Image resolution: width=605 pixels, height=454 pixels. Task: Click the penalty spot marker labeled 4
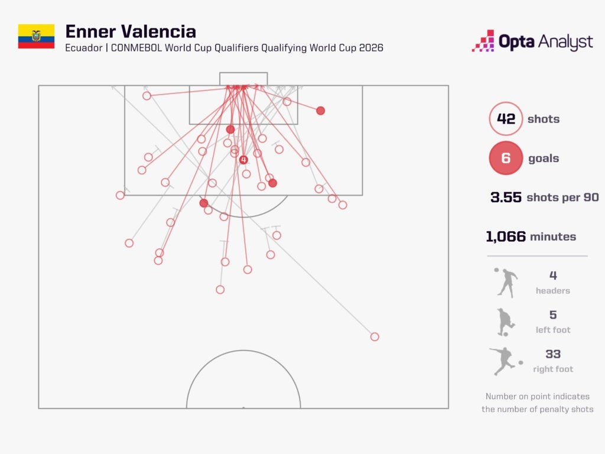[243, 160]
